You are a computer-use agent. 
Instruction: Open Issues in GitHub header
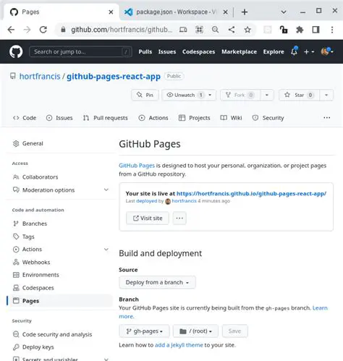point(167,51)
